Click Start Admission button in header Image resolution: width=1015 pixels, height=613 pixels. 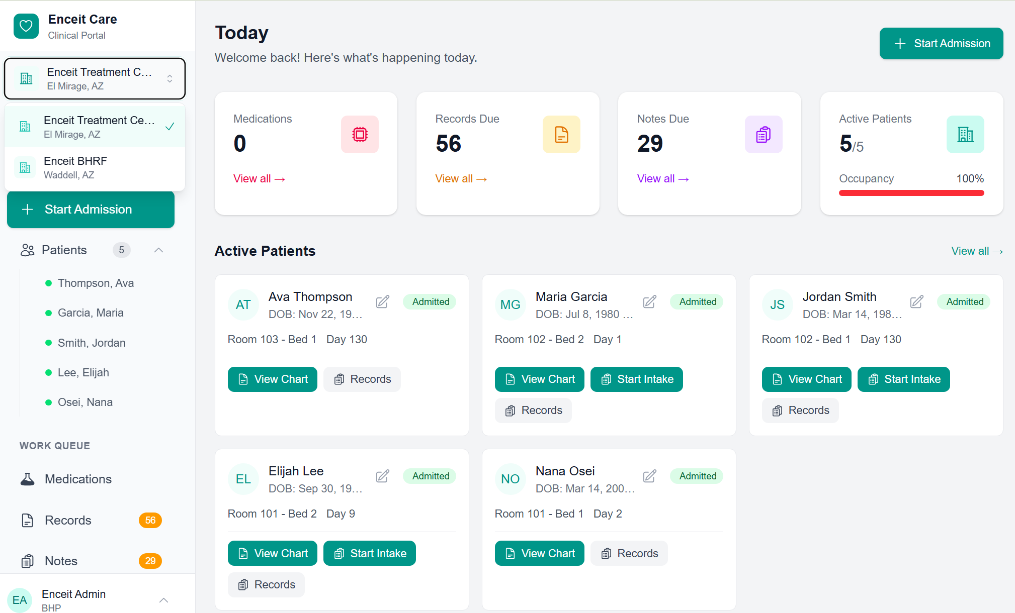(x=941, y=43)
